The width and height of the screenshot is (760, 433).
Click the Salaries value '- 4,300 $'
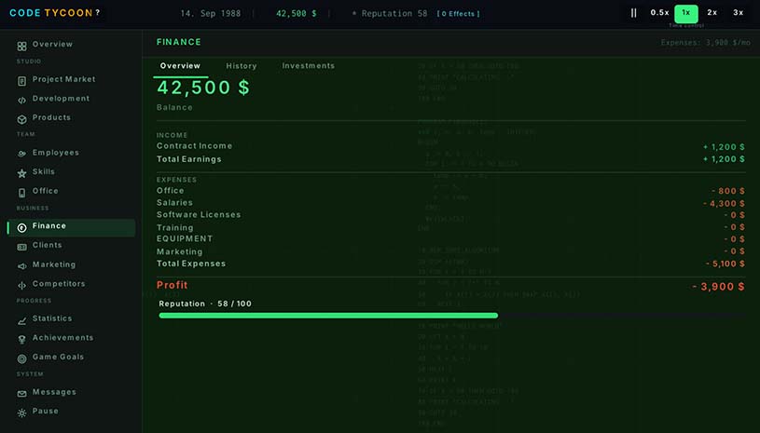pos(724,204)
